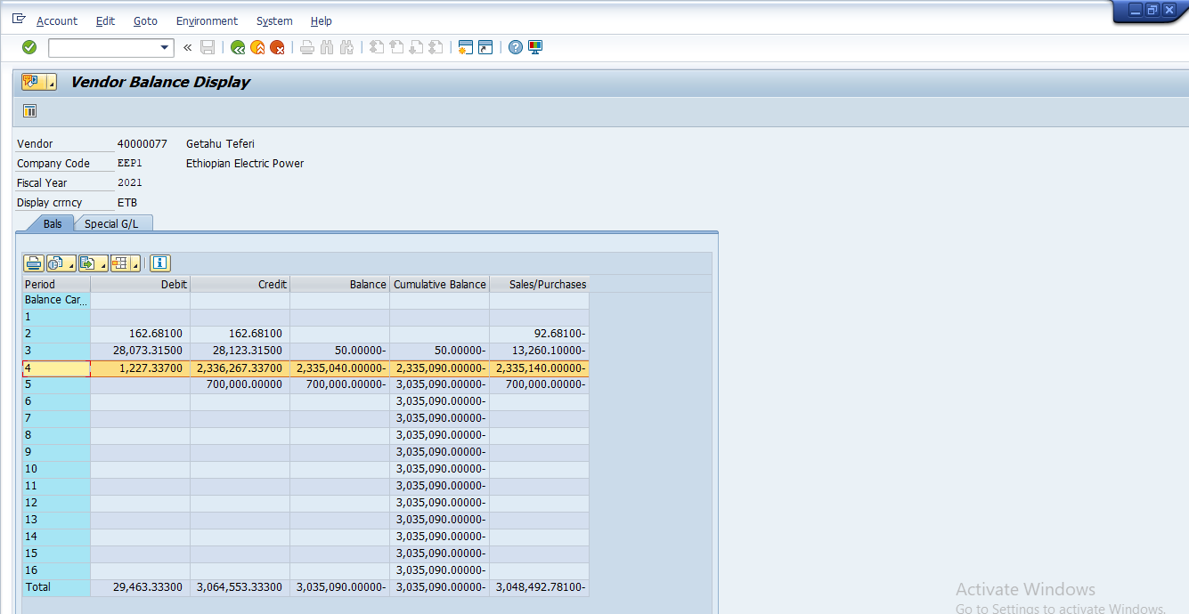
Task: Click the red Cancel icon
Action: click(277, 47)
